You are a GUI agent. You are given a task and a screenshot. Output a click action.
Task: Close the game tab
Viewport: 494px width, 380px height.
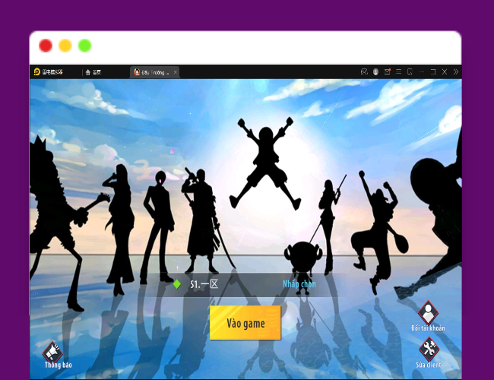click(x=176, y=72)
